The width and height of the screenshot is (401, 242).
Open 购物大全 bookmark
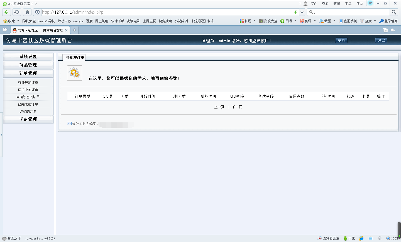click(x=29, y=21)
